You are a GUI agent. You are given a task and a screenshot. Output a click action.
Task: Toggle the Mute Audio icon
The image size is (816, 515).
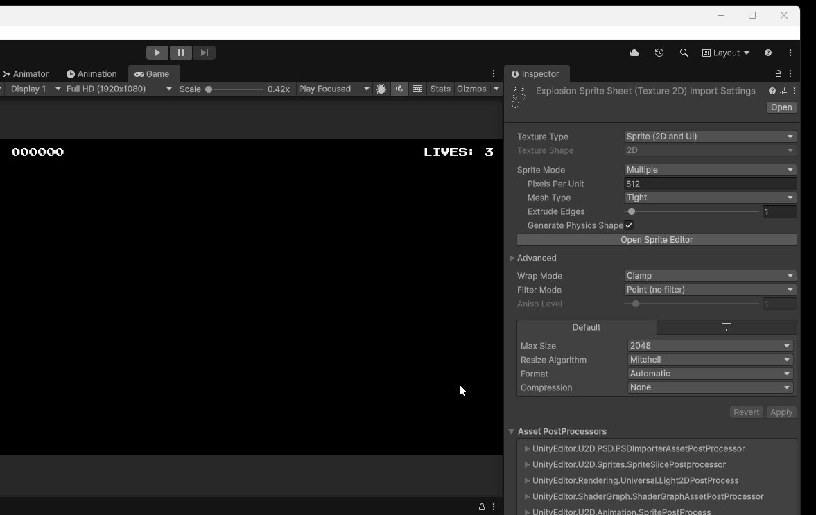(399, 89)
